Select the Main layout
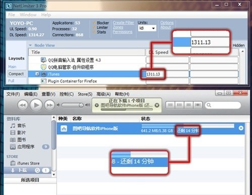The height and width of the screenshot is (195, 252). coord(12,67)
